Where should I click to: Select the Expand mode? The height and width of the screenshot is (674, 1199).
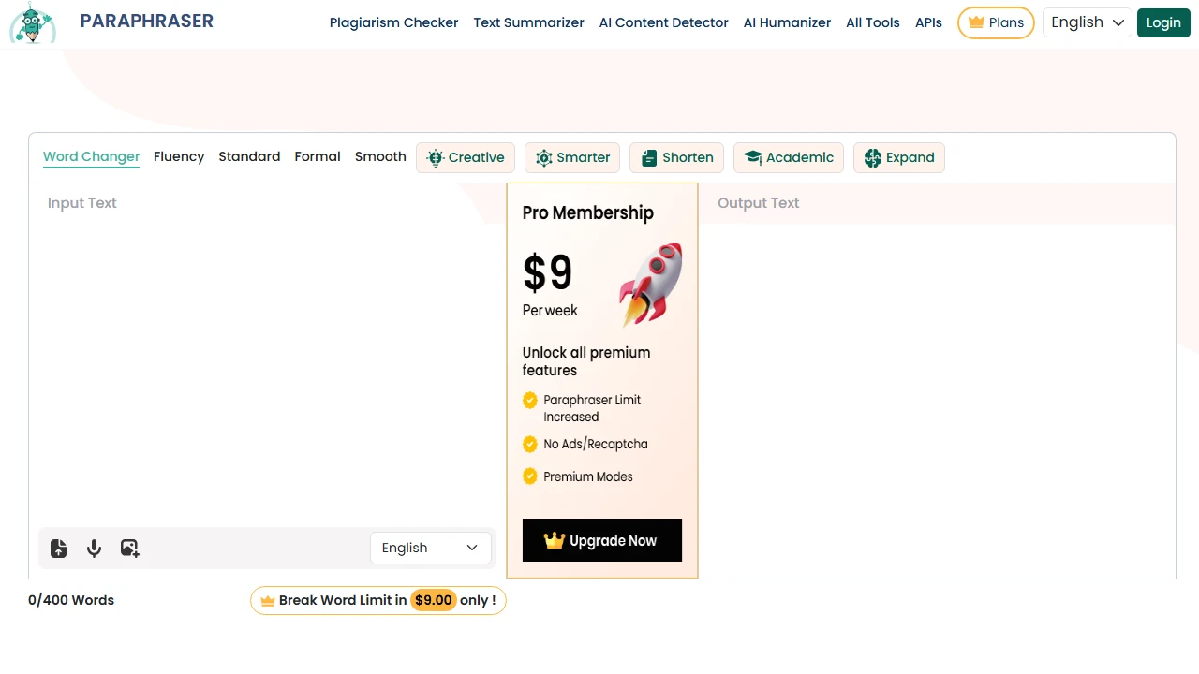899,157
